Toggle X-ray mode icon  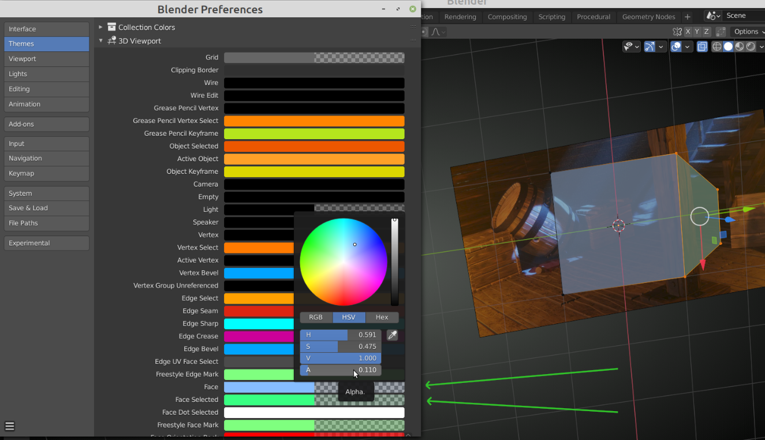(702, 47)
